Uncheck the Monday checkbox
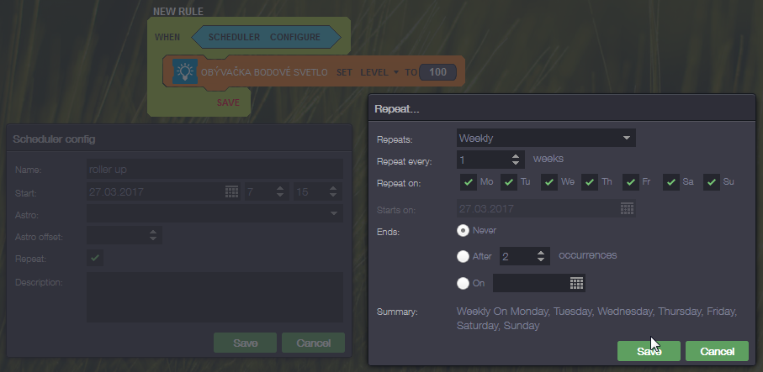Screen dimensions: 763x372 point(469,182)
